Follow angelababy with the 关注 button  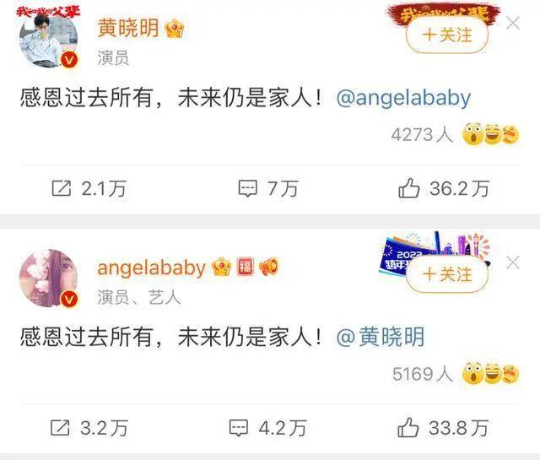[x=447, y=274]
